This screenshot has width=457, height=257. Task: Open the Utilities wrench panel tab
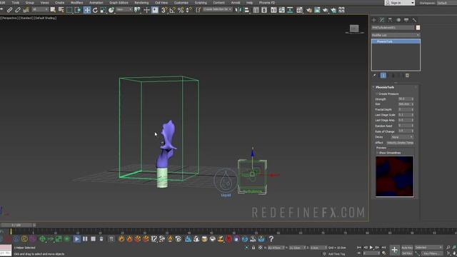pyautogui.click(x=414, y=20)
